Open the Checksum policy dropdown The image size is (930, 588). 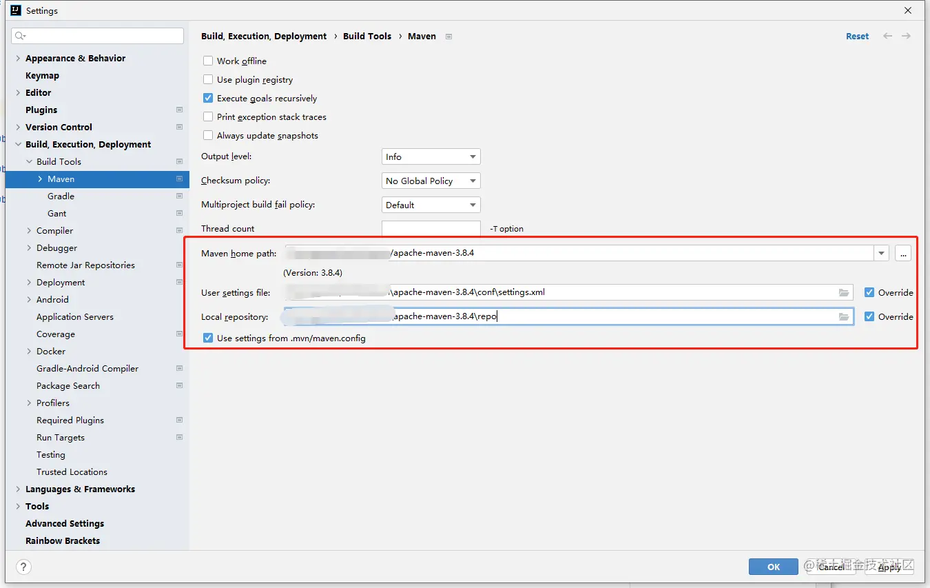point(431,181)
